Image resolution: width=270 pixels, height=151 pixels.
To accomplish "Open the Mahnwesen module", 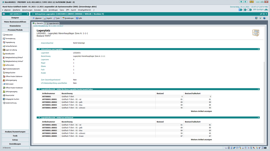I will pos(9,84).
